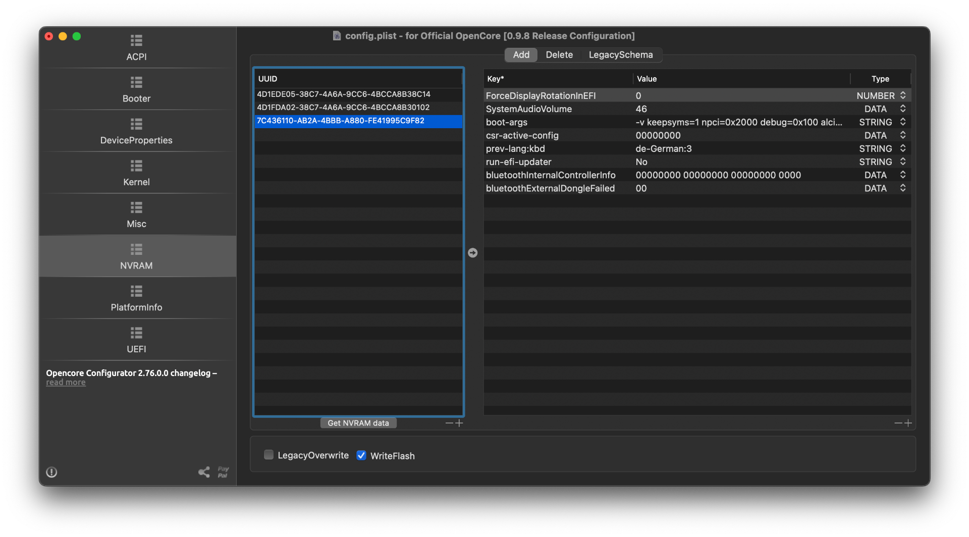Click the share icon in the sidebar
This screenshot has width=969, height=537.
tap(204, 472)
